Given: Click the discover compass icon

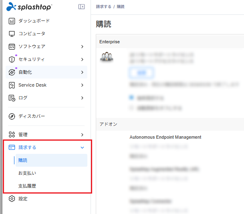Looking at the screenshot, I should [12, 116].
